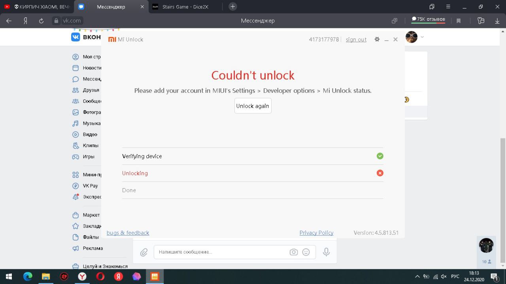Select the Unlocking step text

(135, 173)
